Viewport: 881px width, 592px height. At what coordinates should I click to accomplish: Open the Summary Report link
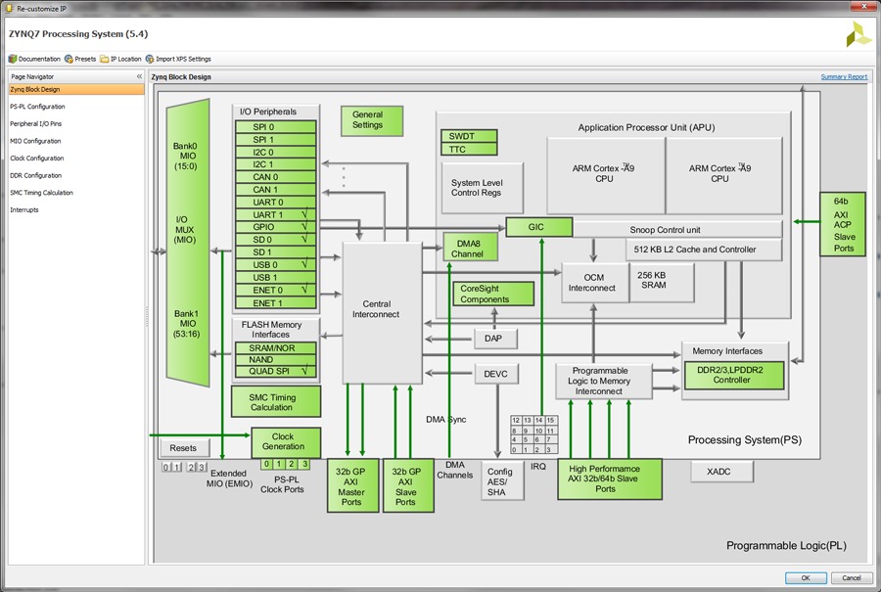click(844, 77)
